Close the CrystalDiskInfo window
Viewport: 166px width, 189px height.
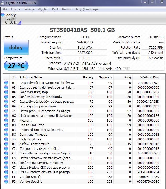(x=162, y=2)
